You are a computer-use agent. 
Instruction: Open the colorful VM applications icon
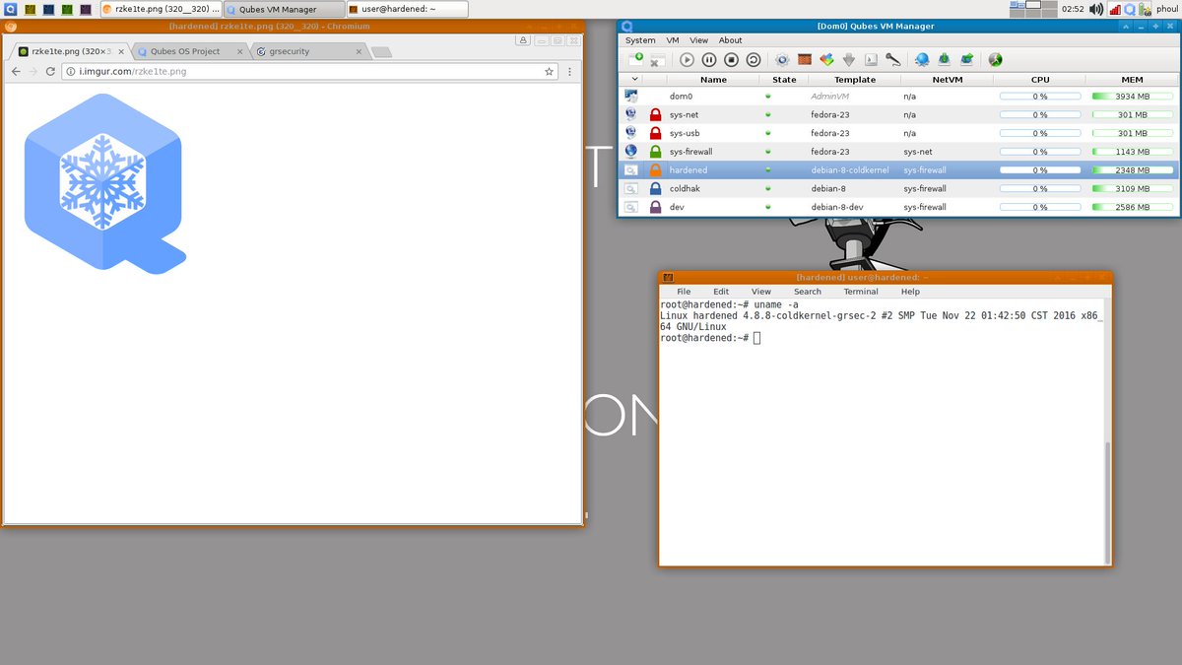(x=826, y=60)
